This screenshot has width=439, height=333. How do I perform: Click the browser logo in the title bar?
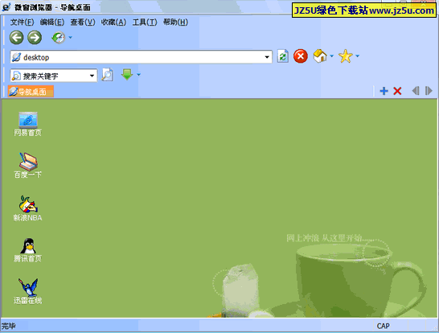pos(6,6)
